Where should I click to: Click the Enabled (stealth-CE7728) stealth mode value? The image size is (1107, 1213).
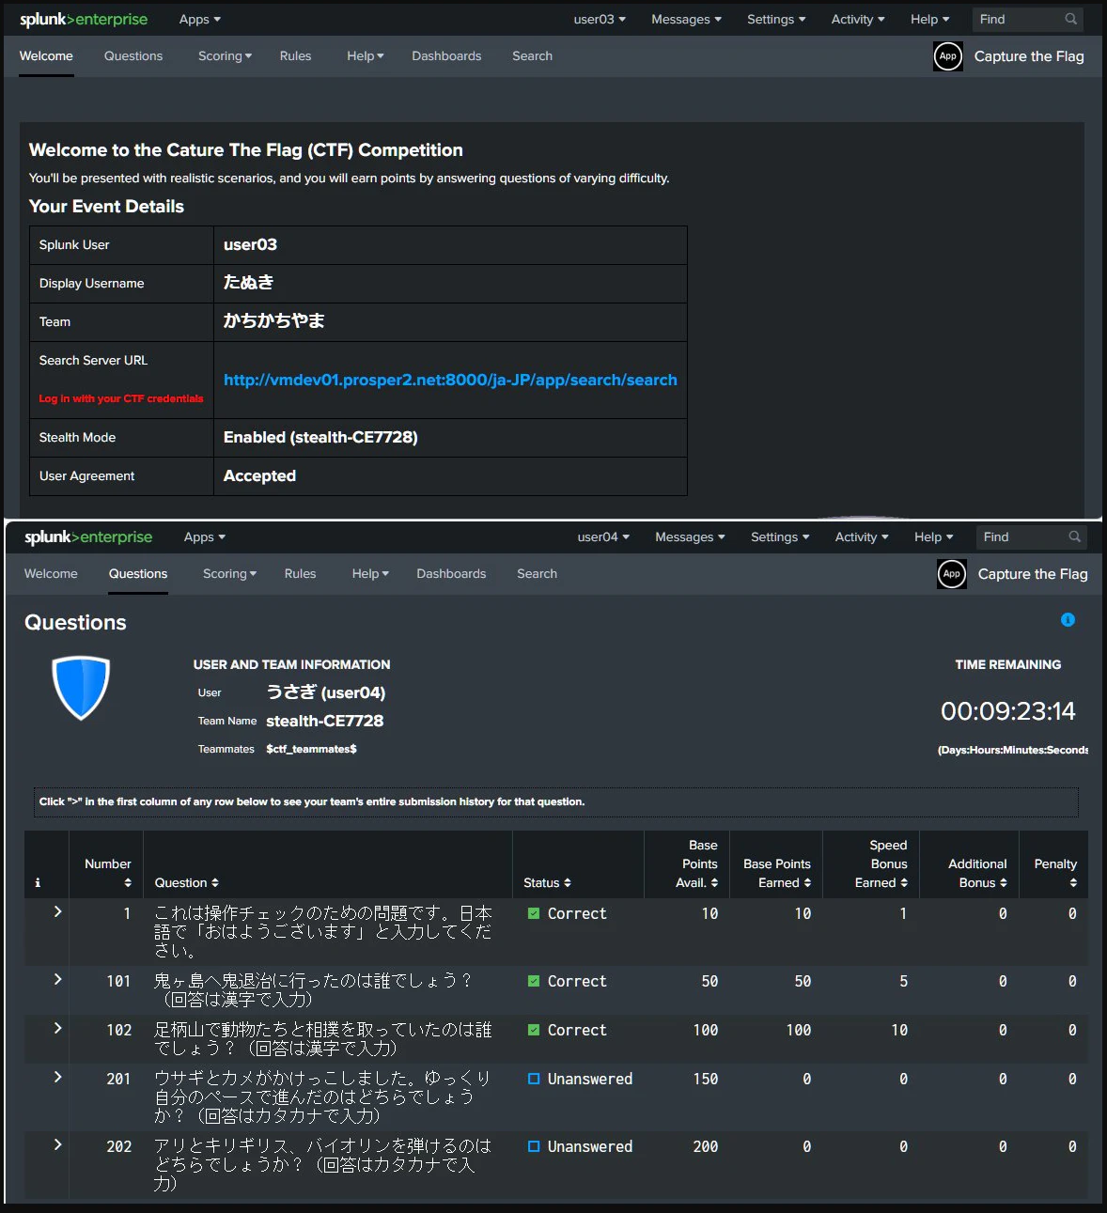[x=320, y=437]
